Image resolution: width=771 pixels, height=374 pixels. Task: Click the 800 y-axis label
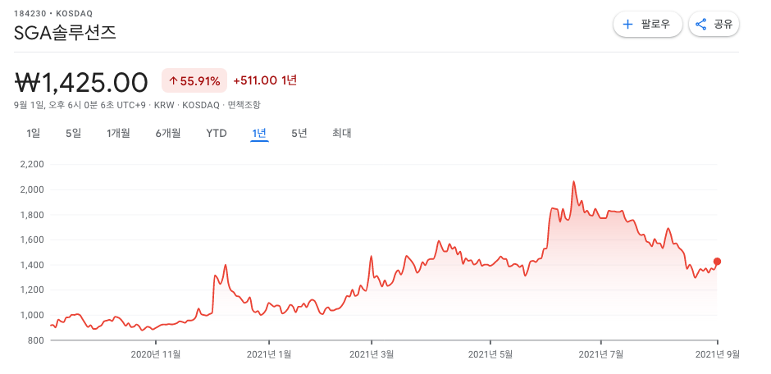(37, 340)
